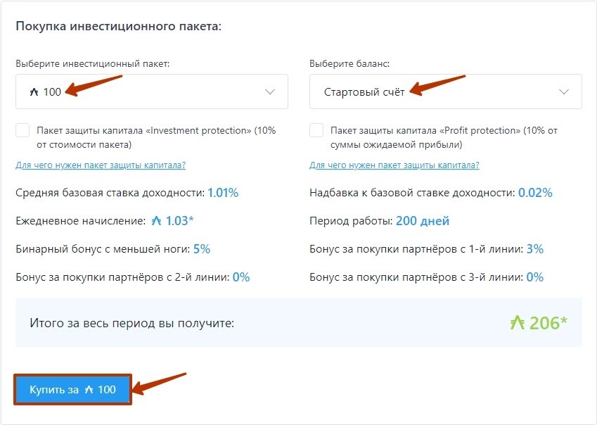Click the currency icon inside the buy button
597x425 pixels.
[89, 389]
